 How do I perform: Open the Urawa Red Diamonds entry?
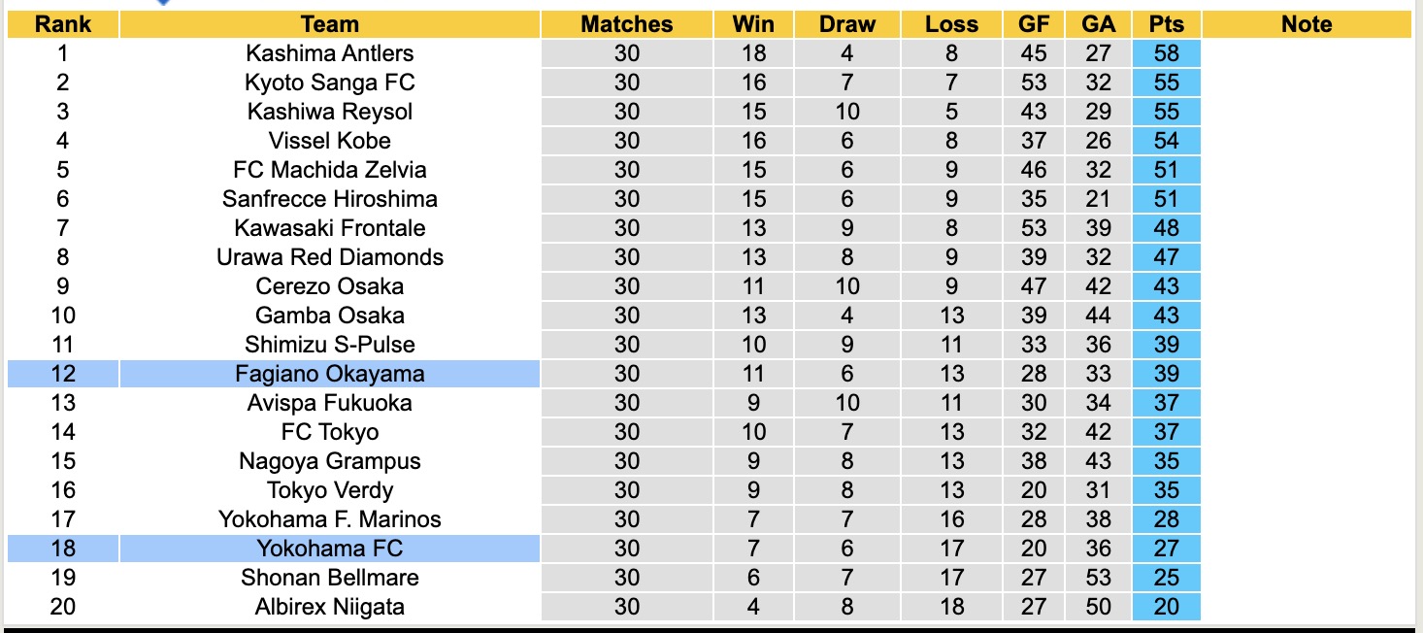pyautogui.click(x=329, y=257)
